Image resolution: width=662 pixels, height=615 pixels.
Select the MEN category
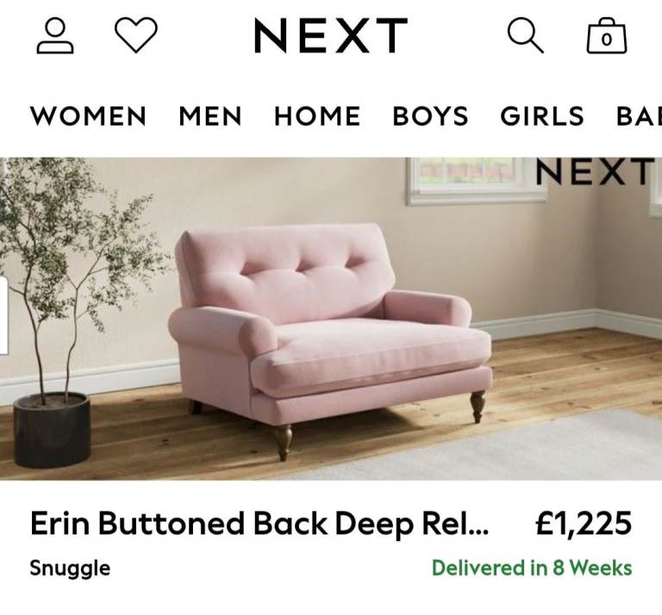click(x=209, y=116)
